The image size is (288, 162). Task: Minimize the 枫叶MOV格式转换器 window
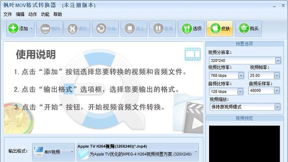tap(274, 6)
